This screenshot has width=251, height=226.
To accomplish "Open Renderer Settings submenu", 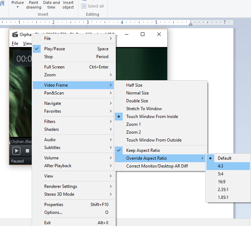I will click(74, 186).
